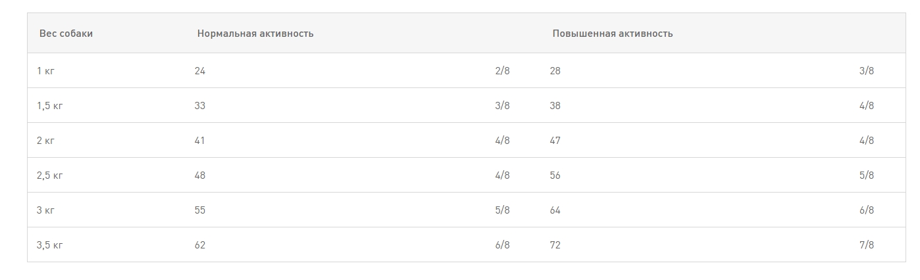This screenshot has width=920, height=280.
Task: Select the value 47 in the 2 кг row
Action: coord(555,141)
